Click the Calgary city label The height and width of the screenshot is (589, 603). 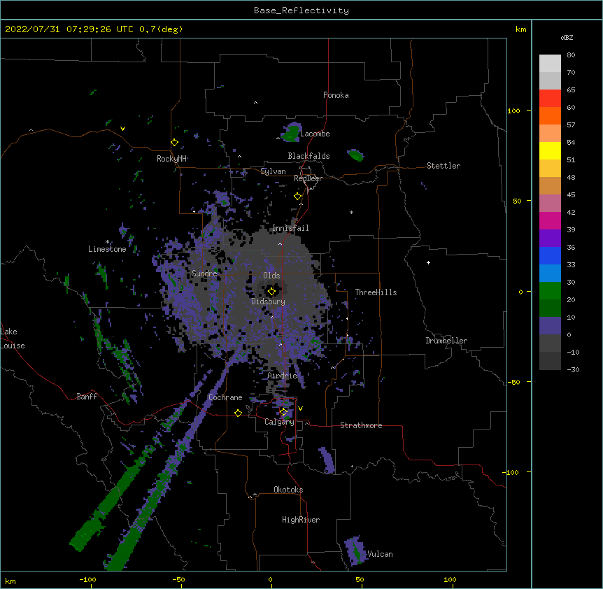tap(279, 422)
